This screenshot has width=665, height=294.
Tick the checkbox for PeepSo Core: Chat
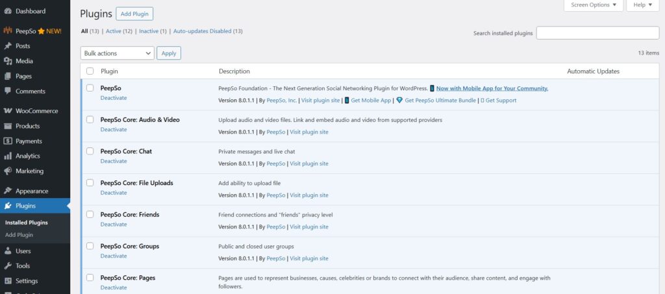(90, 151)
